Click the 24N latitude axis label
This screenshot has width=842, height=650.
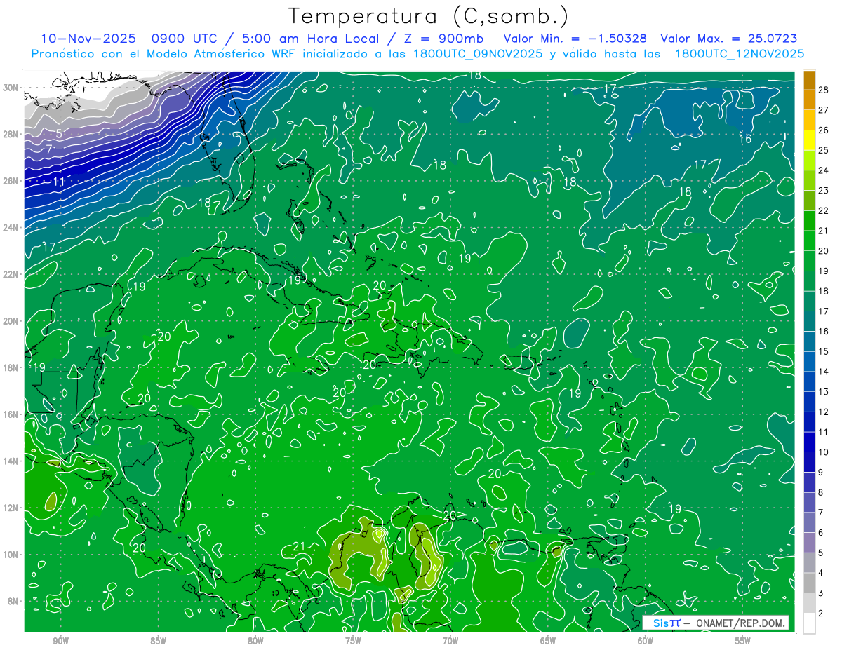point(12,228)
